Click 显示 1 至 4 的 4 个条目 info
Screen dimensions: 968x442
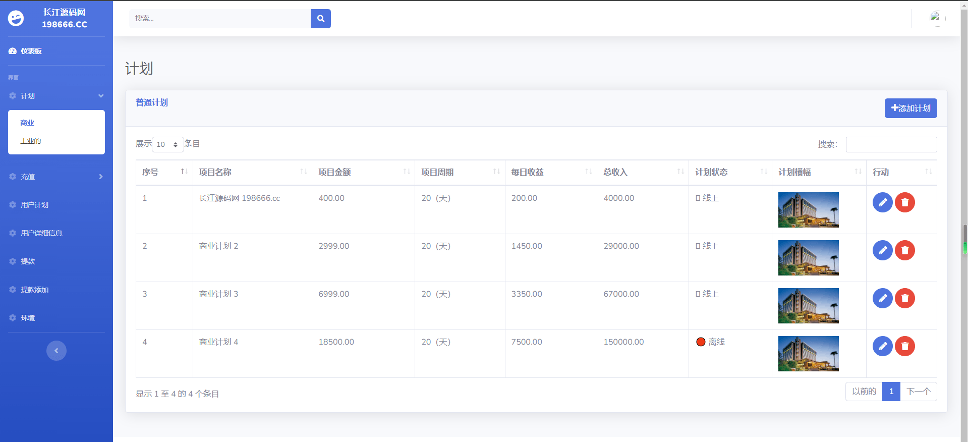(x=177, y=394)
